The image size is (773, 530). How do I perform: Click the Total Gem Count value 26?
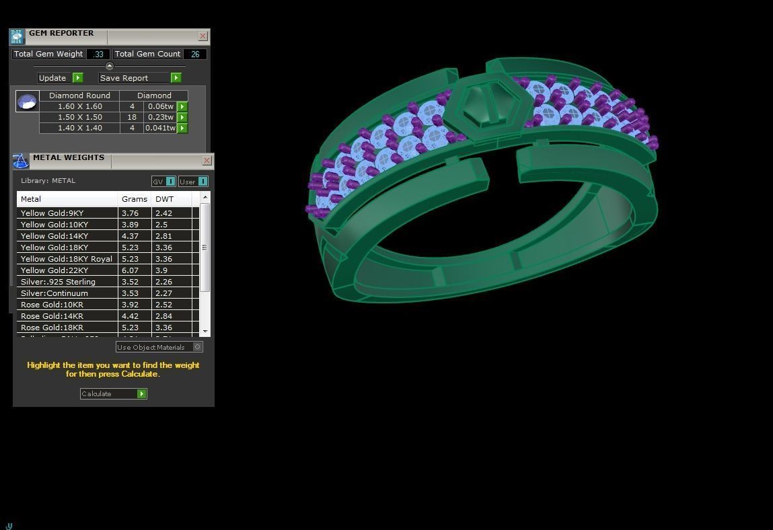tap(194, 54)
